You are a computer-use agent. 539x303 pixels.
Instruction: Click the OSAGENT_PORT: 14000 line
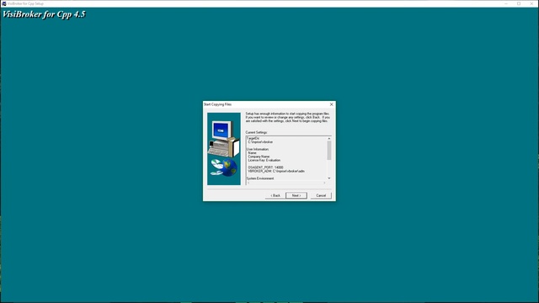point(265,167)
